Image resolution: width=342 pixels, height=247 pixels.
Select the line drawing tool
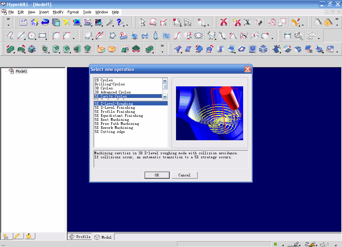click(21, 35)
